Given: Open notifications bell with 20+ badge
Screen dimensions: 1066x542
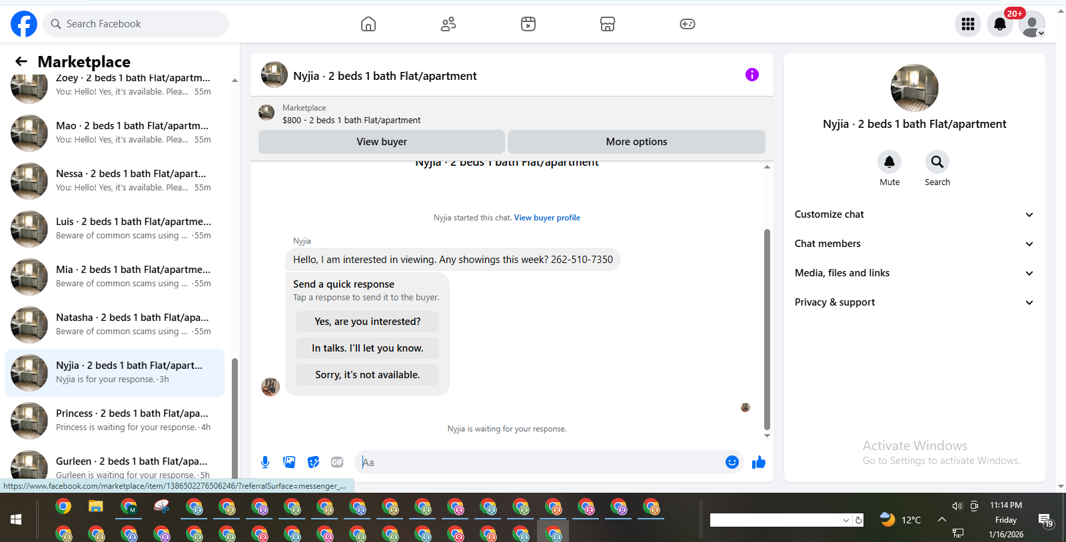Looking at the screenshot, I should coord(1000,24).
